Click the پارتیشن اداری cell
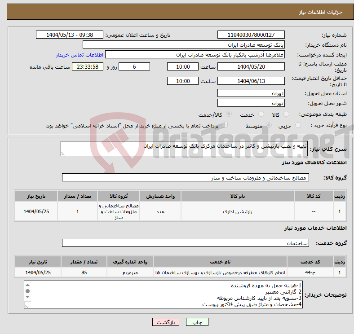 [238, 211]
